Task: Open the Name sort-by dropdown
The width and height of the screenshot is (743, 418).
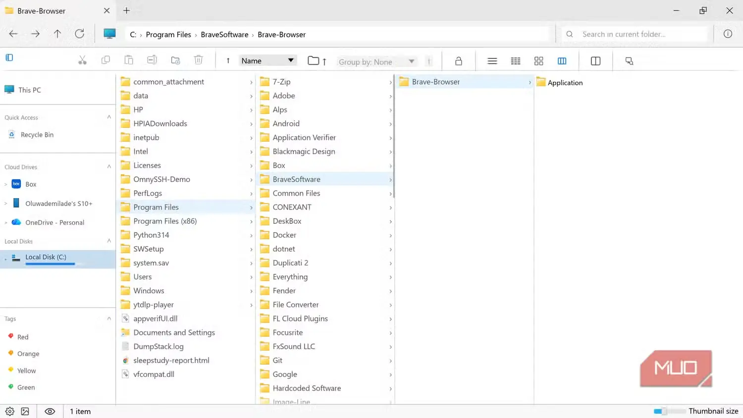Action: point(268,60)
